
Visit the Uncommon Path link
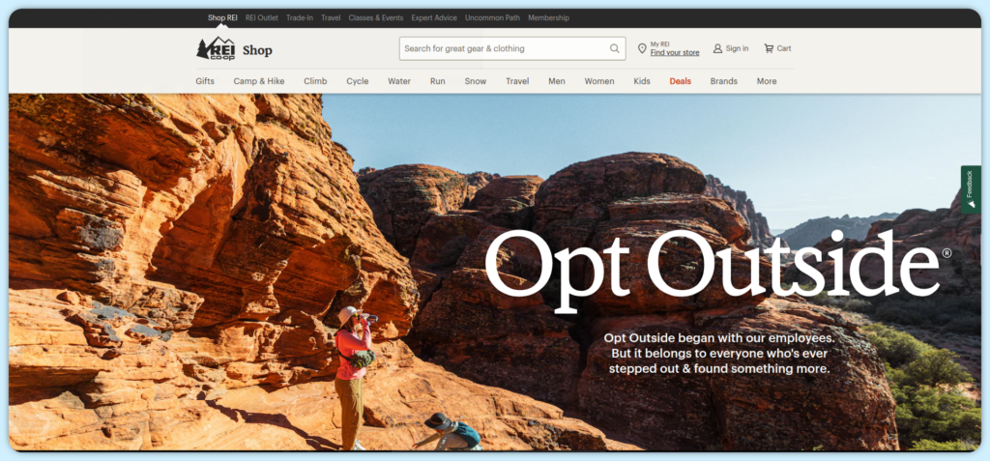click(x=492, y=17)
